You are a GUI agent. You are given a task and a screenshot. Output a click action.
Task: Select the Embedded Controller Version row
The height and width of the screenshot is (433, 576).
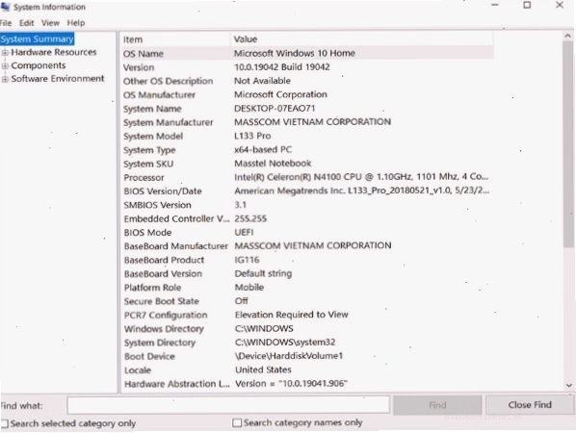point(307,218)
